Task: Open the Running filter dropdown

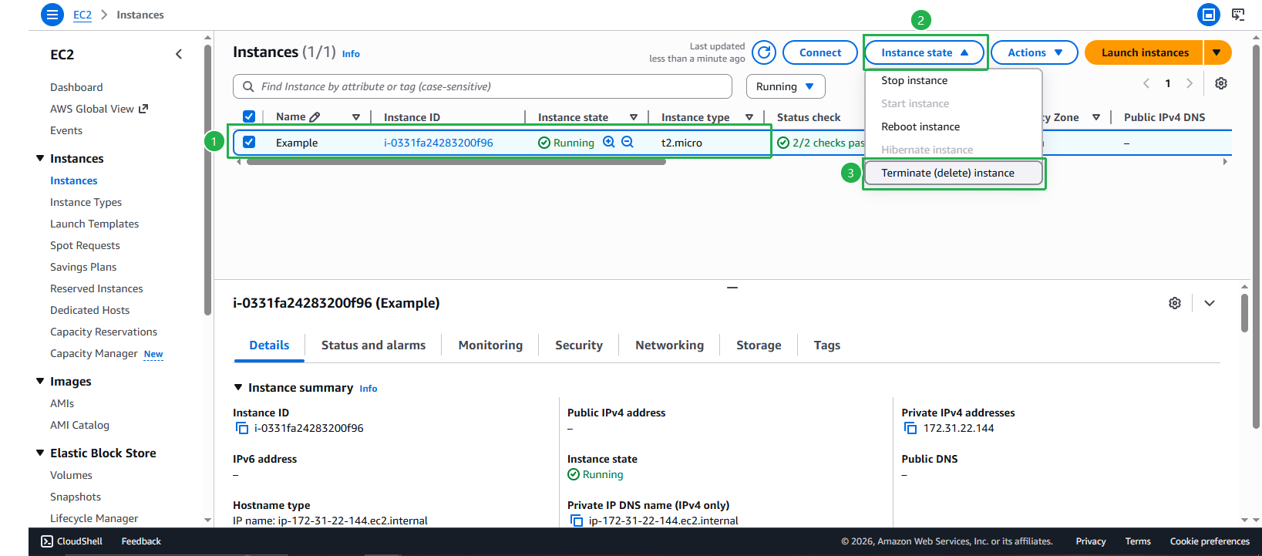Action: 786,86
